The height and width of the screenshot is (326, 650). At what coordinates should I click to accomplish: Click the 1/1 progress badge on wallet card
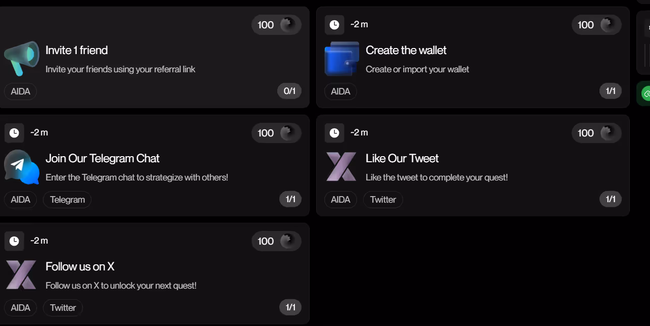tap(611, 91)
